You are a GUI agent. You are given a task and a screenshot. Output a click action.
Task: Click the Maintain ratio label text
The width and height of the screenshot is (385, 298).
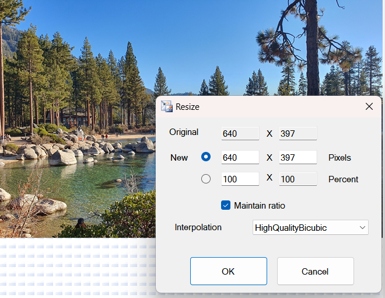260,206
